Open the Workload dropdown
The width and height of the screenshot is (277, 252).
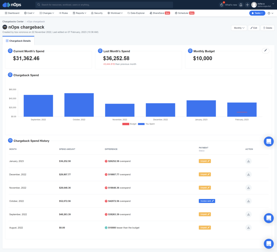tap(115, 13)
